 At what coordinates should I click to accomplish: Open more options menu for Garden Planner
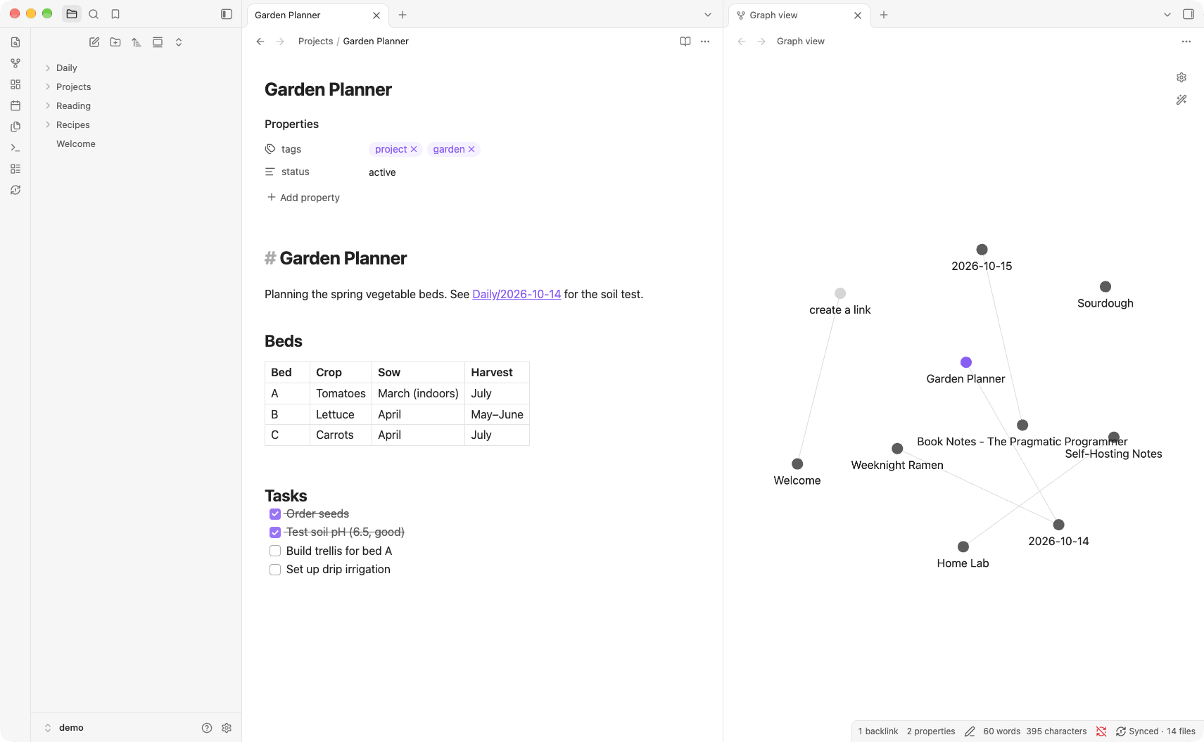705,41
